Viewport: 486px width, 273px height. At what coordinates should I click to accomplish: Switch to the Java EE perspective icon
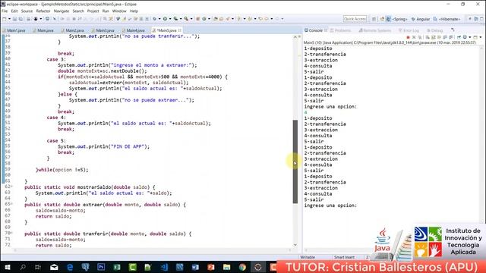click(382, 19)
